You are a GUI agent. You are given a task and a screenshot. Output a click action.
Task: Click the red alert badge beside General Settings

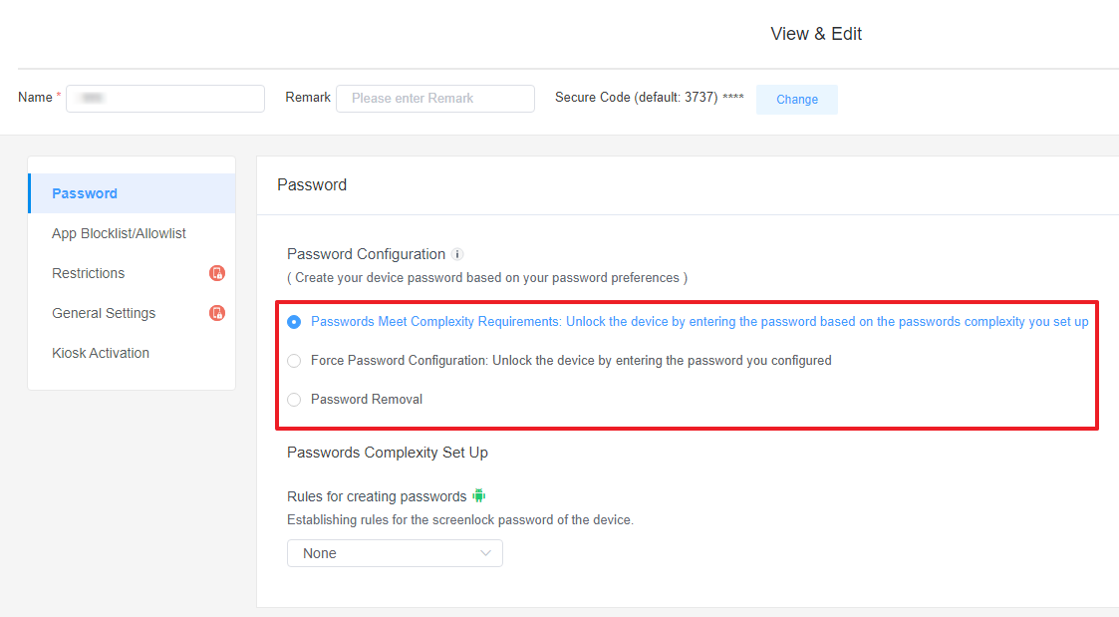[x=217, y=313]
